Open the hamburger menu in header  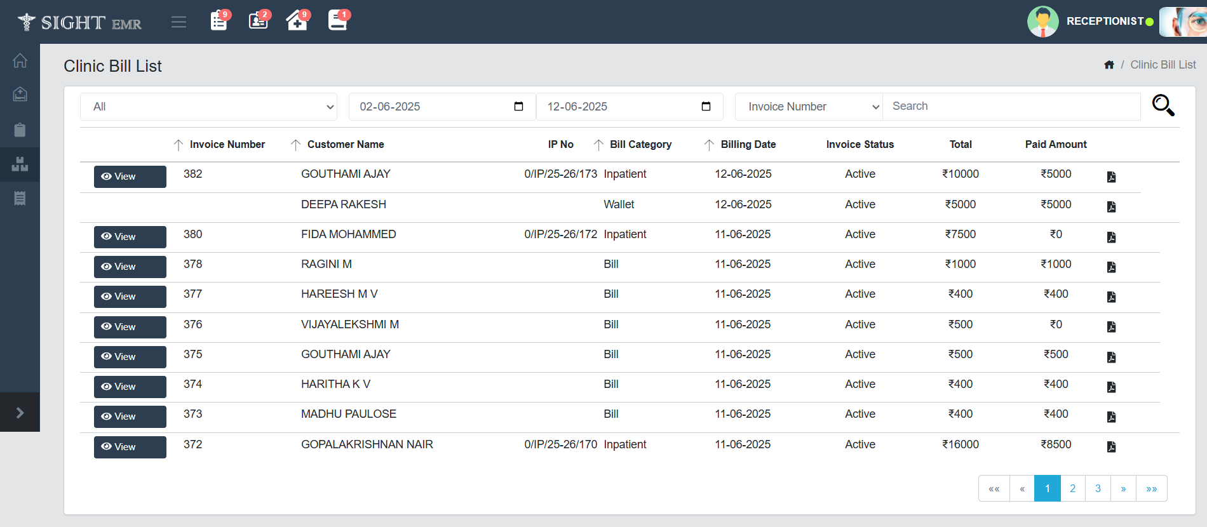point(179,22)
